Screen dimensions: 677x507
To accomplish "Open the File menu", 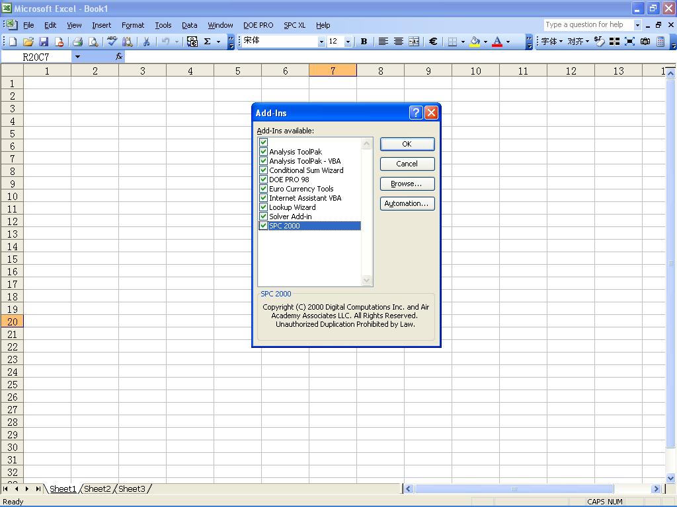I will click(x=28, y=25).
